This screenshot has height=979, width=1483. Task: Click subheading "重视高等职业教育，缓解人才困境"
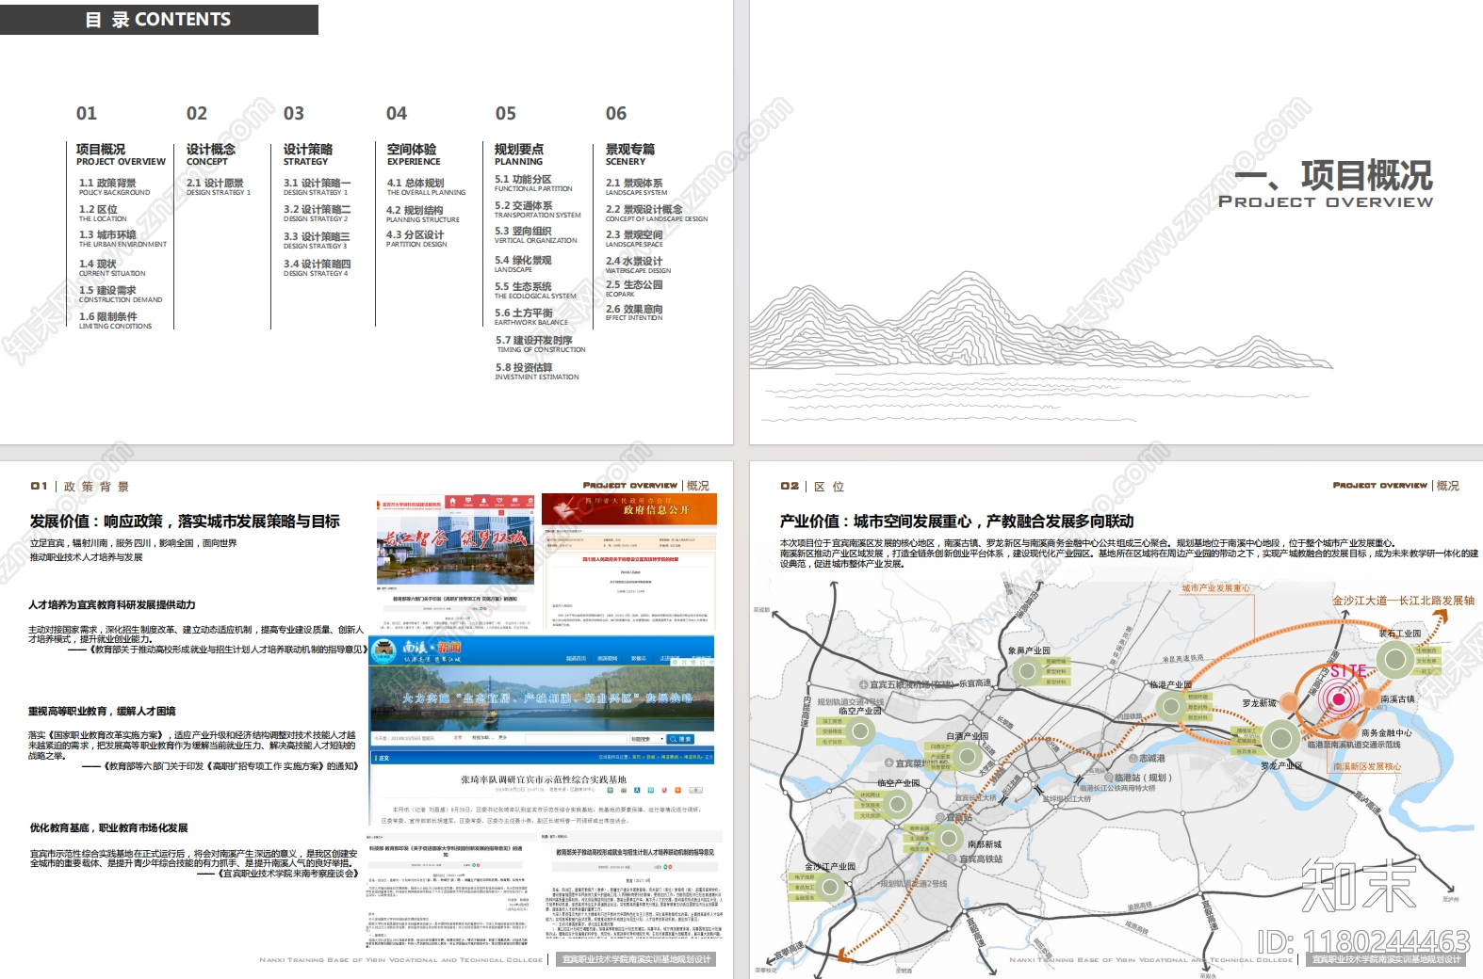point(102,711)
